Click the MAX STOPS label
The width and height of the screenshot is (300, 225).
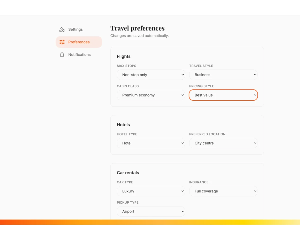(126, 66)
